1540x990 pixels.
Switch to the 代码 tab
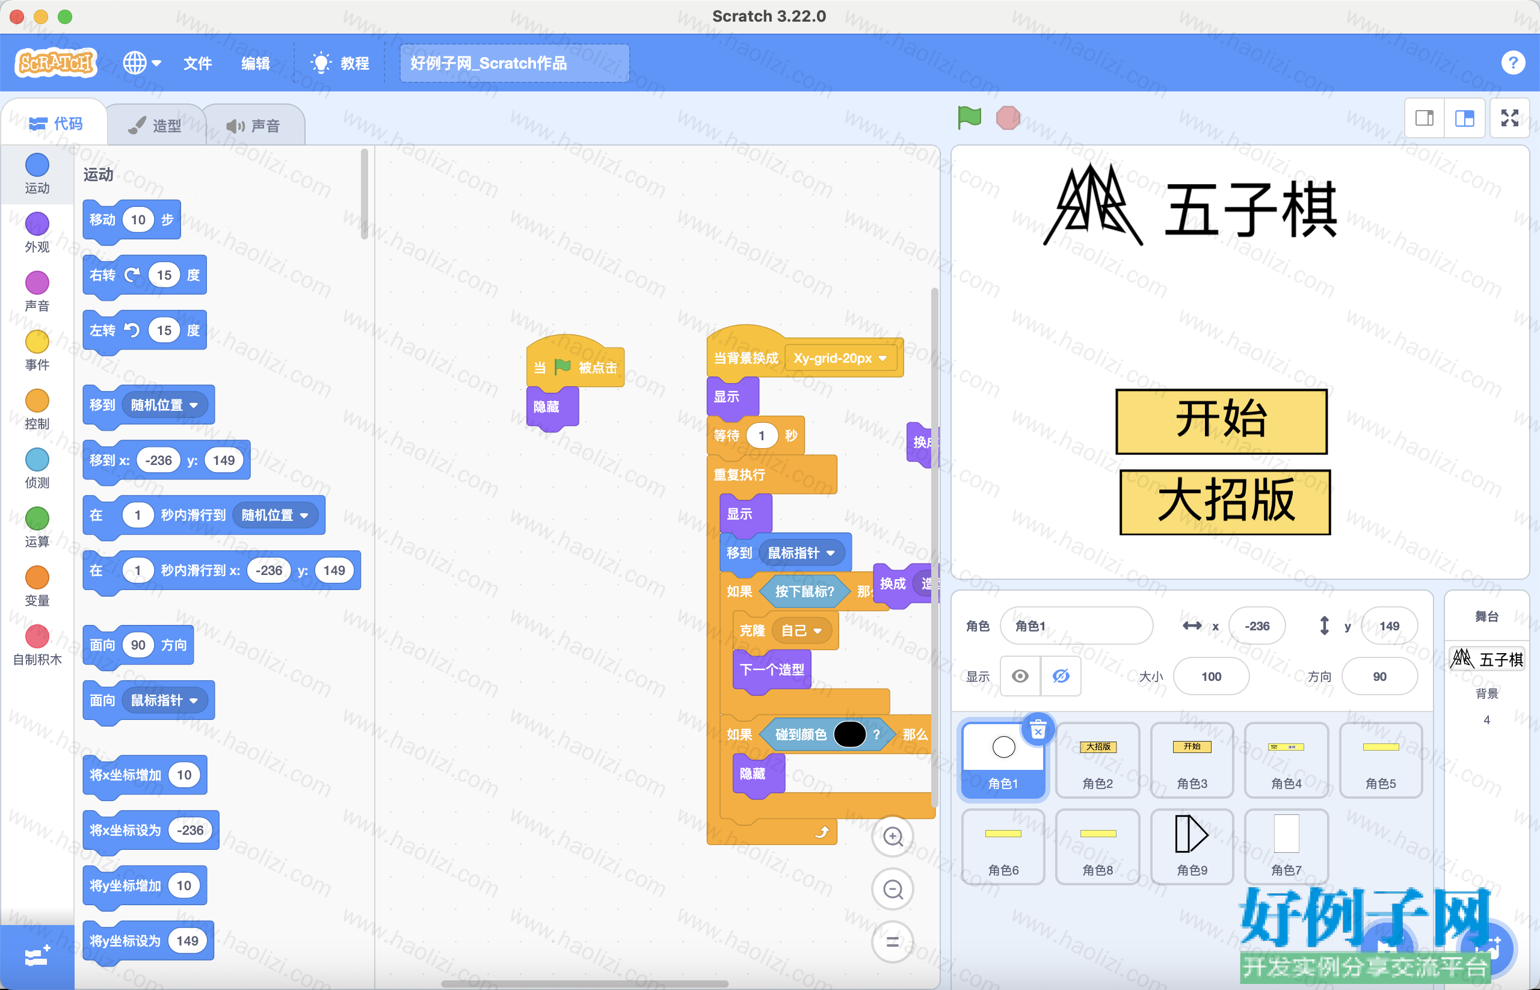click(x=55, y=123)
